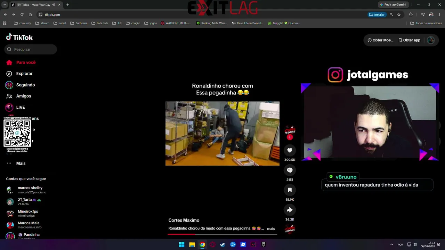Open the comunity bookmark folder
This screenshot has height=250, width=445.
(22, 23)
